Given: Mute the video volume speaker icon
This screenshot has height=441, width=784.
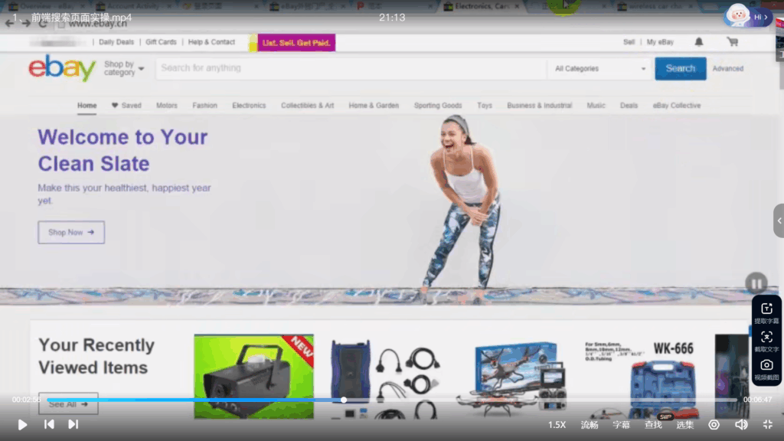Looking at the screenshot, I should [741, 424].
